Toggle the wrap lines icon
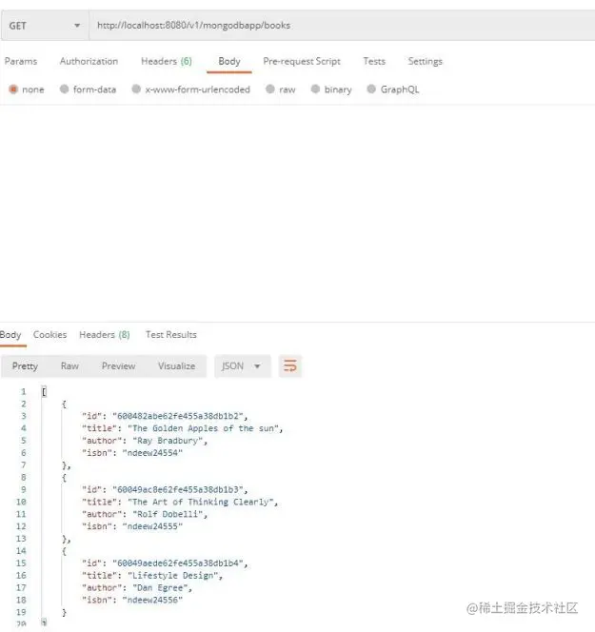Viewport: 595px width, 632px height. (x=290, y=366)
